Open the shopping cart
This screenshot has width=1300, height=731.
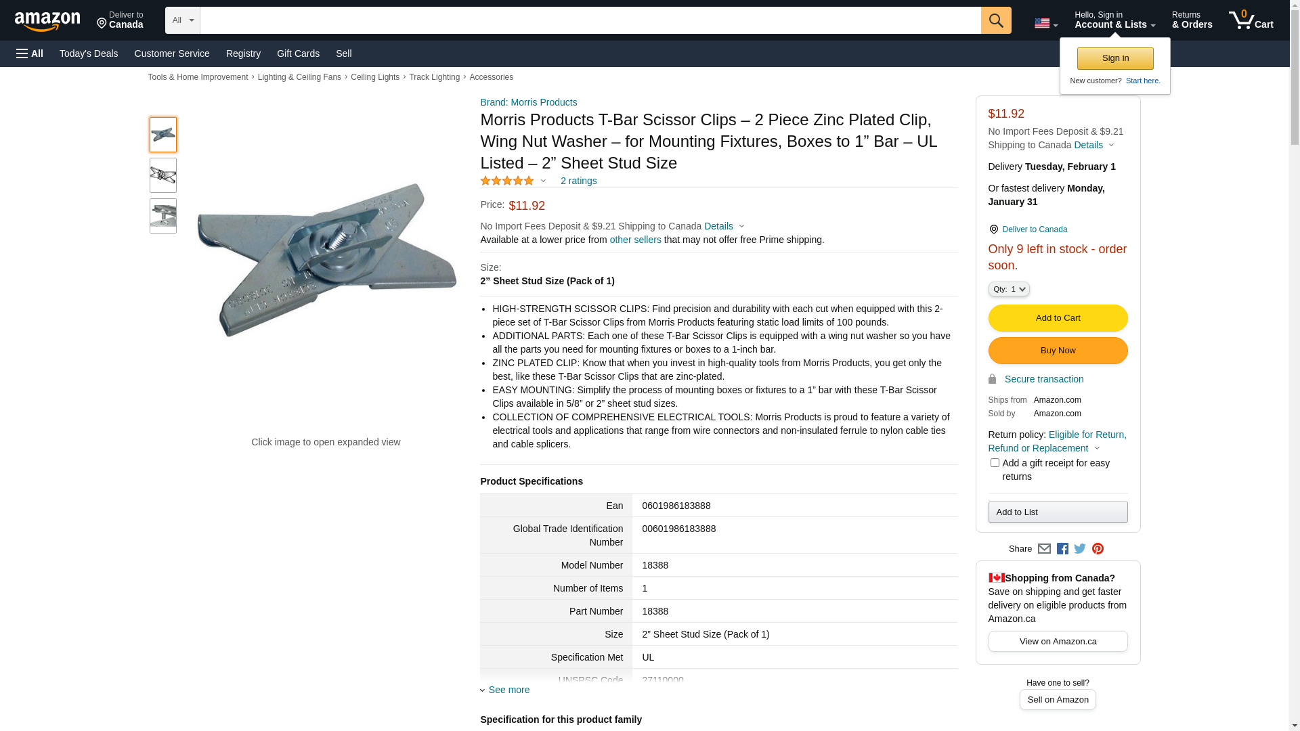(x=1251, y=20)
